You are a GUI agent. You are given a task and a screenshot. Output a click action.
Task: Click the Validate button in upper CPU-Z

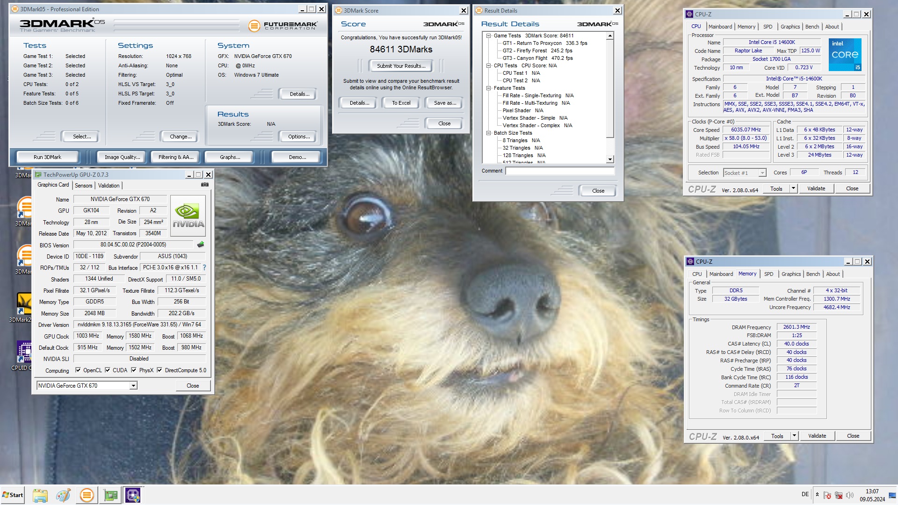(x=816, y=188)
